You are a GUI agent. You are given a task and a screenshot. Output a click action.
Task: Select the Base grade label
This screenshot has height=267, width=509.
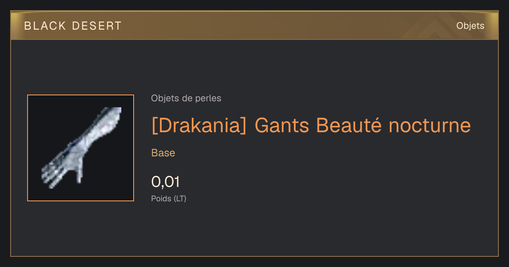163,153
